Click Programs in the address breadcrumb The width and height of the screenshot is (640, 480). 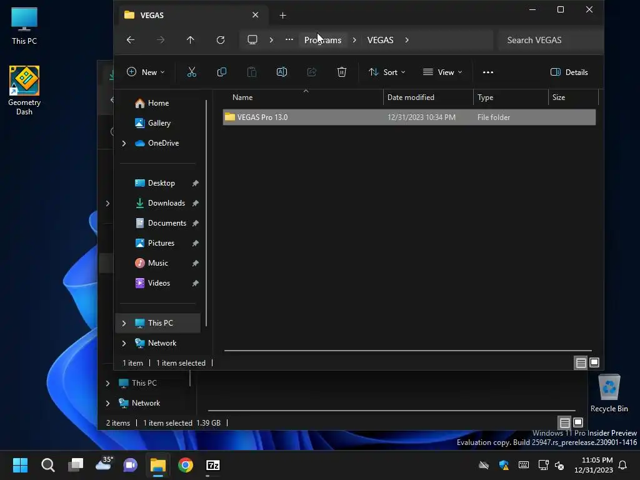(x=322, y=40)
